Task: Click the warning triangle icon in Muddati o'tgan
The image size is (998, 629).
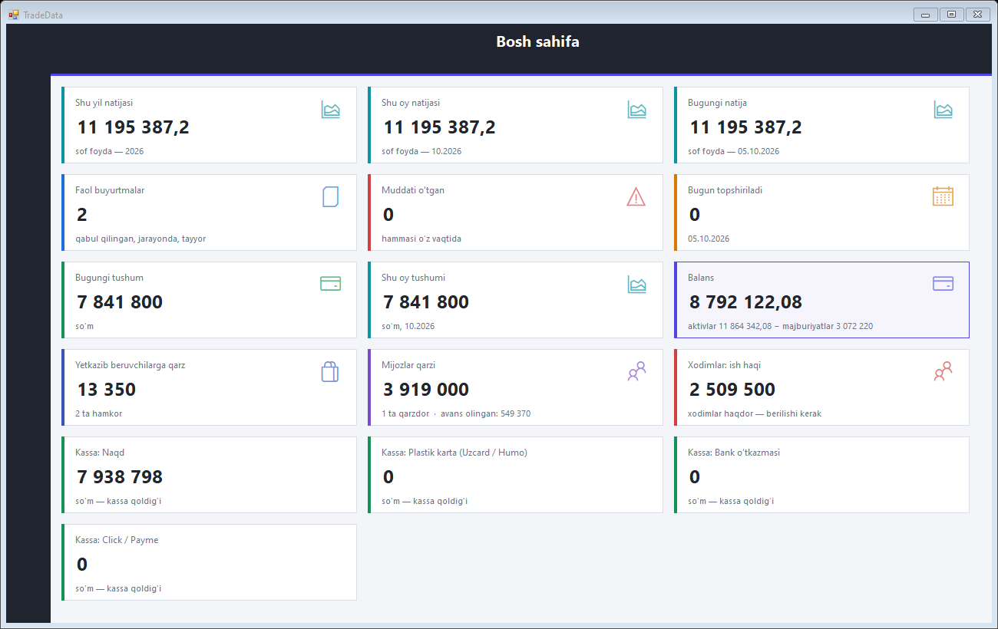Action: click(636, 197)
